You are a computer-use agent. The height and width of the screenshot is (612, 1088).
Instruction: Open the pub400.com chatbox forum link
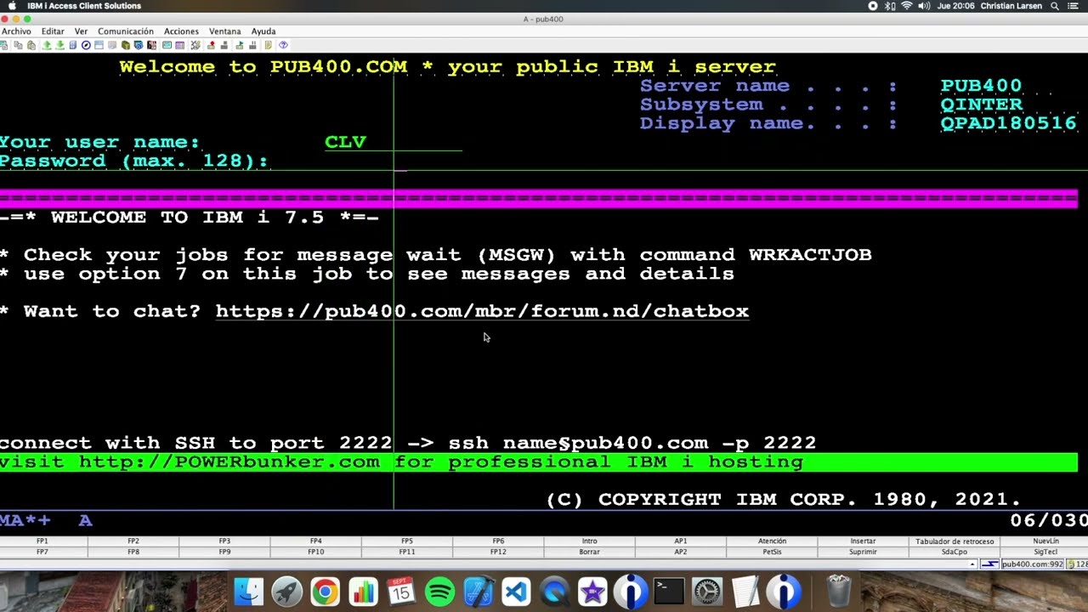[x=482, y=311]
